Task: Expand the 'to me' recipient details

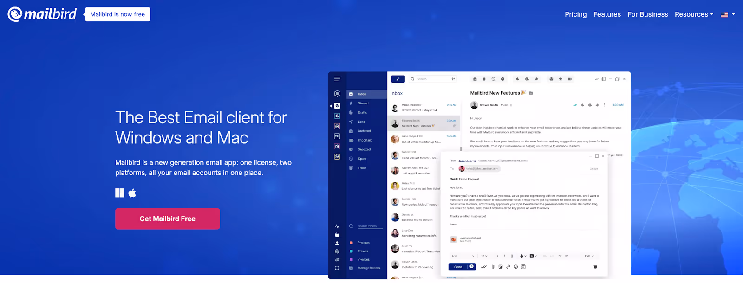Action: 507,105
